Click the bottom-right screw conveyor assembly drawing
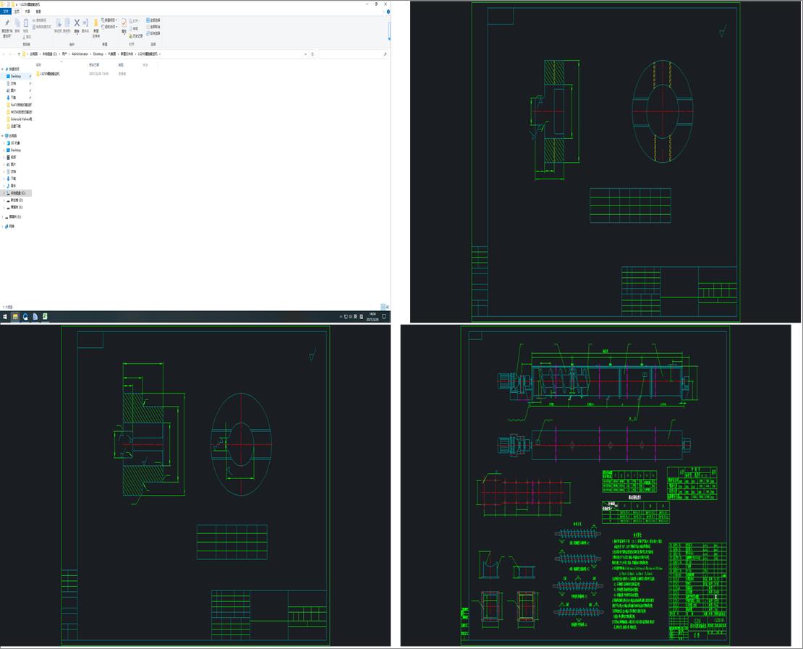The width and height of the screenshot is (803, 649). (x=595, y=485)
